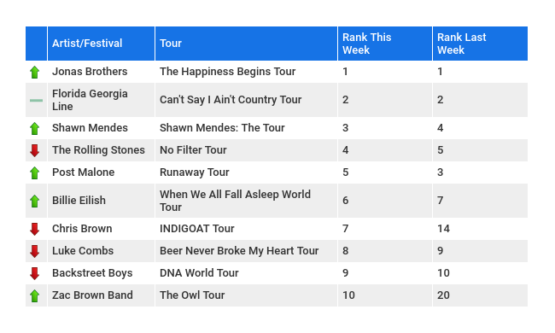Click the red down arrow next to Backstreet Boys
555x333 pixels.
coord(35,273)
